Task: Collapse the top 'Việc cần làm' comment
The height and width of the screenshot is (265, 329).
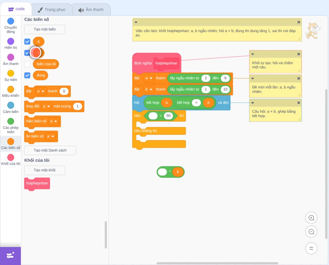Action: click(x=136, y=22)
